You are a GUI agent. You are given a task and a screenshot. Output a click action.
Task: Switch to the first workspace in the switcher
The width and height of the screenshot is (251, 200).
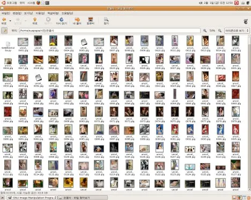coord(234,197)
